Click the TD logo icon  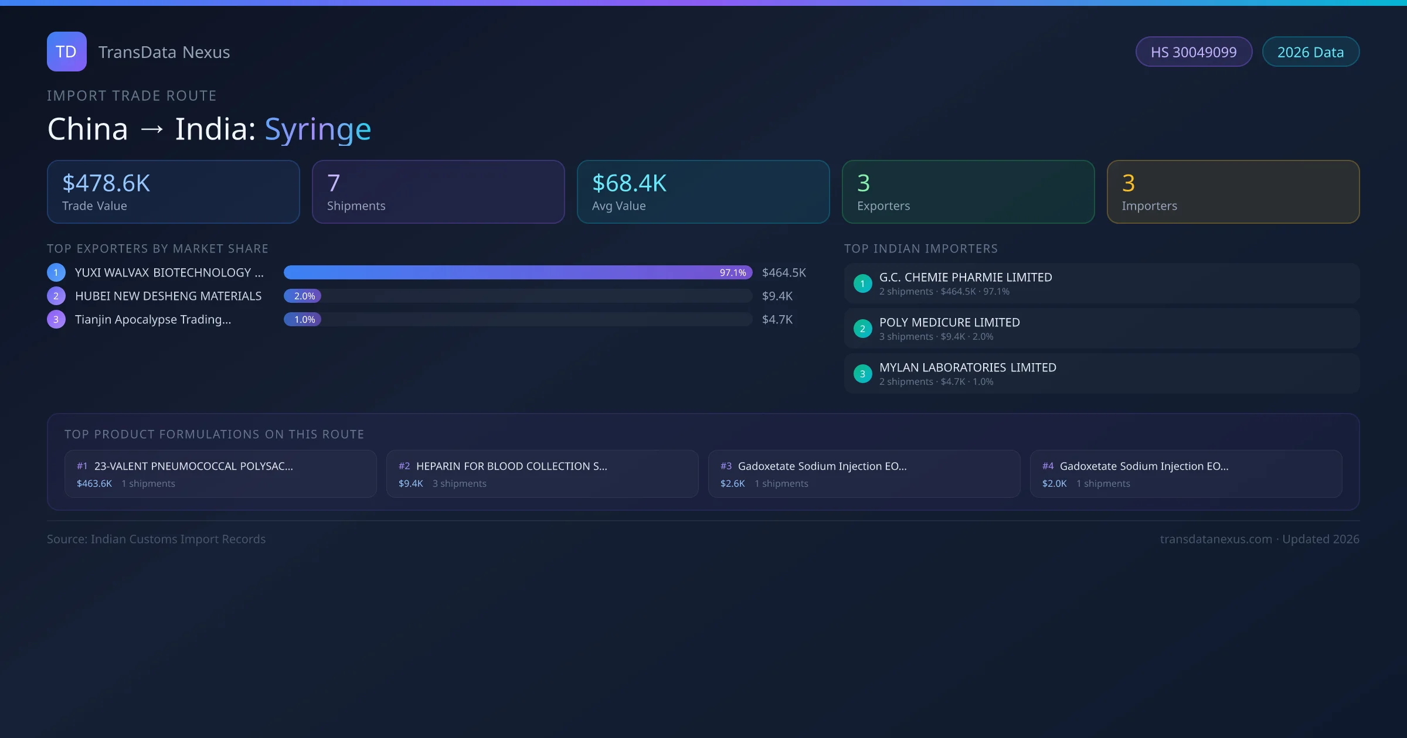(66, 52)
